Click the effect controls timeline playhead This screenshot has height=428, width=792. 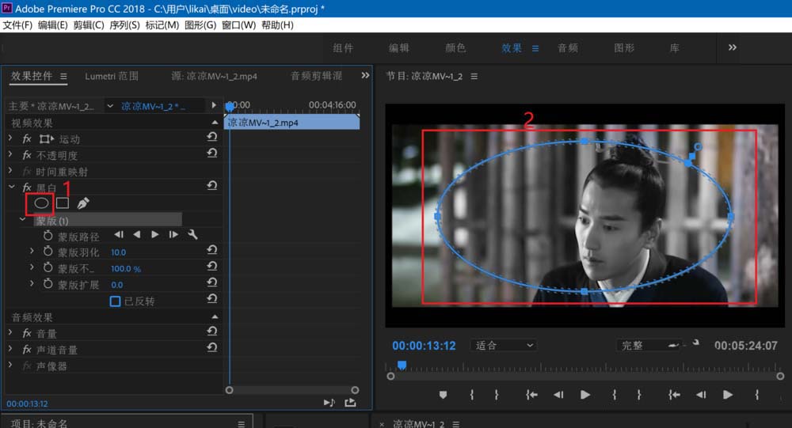tap(230, 106)
